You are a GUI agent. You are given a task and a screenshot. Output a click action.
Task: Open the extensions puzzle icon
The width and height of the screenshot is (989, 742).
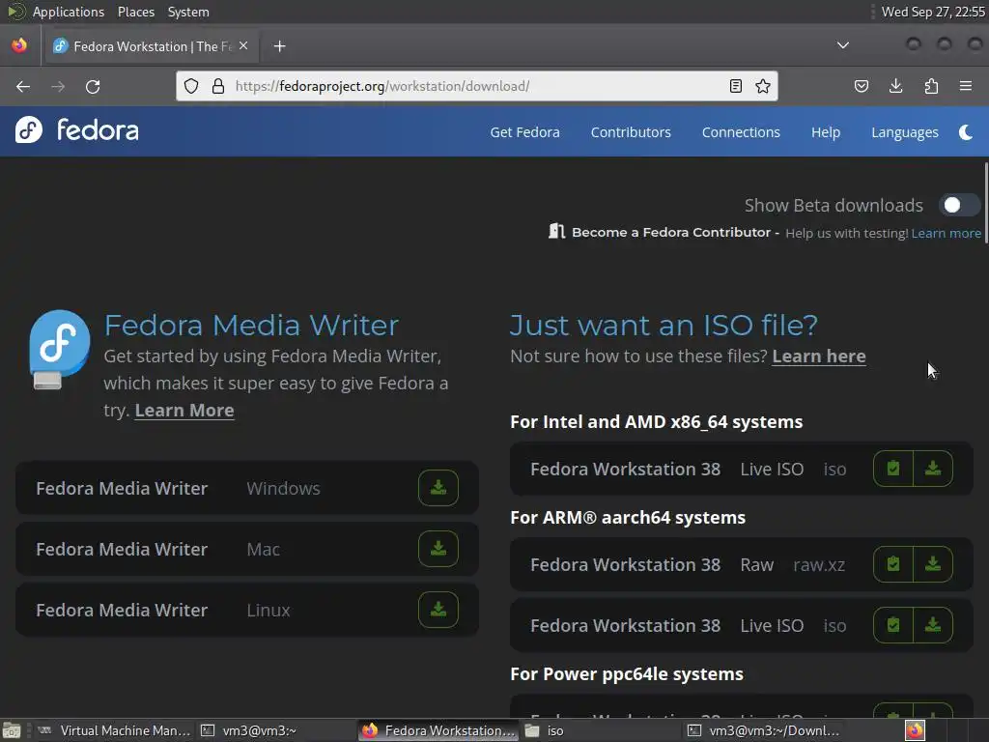(931, 86)
